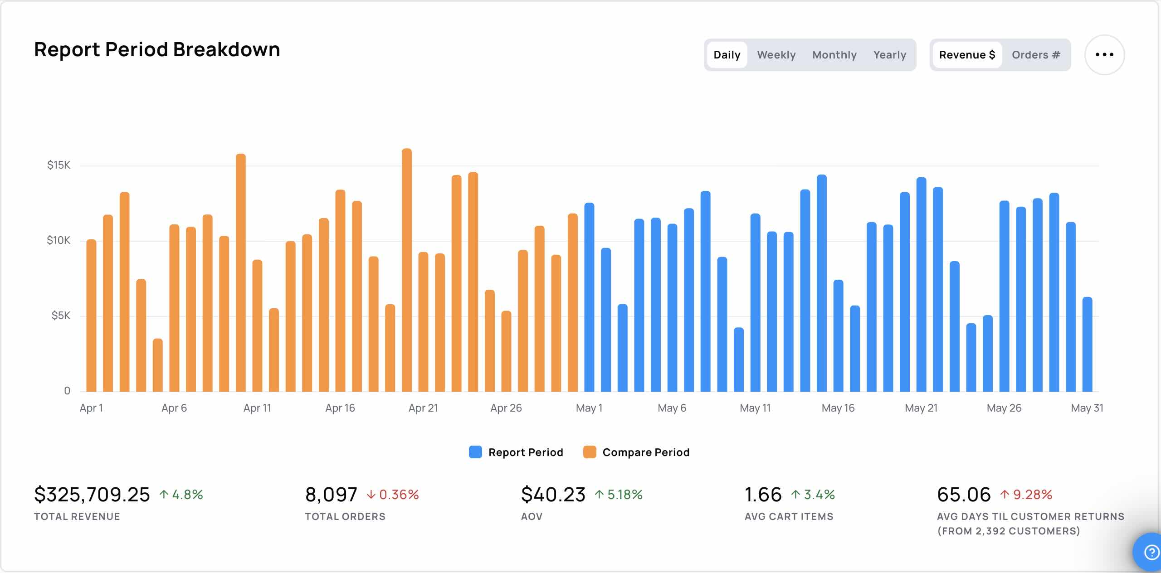Click the help question mark bubble
This screenshot has width=1161, height=573.
point(1149,552)
